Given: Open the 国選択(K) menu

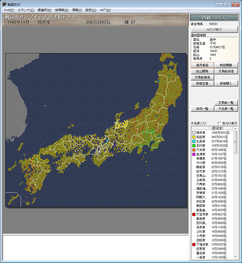Looking at the screenshot, I should [45, 10].
